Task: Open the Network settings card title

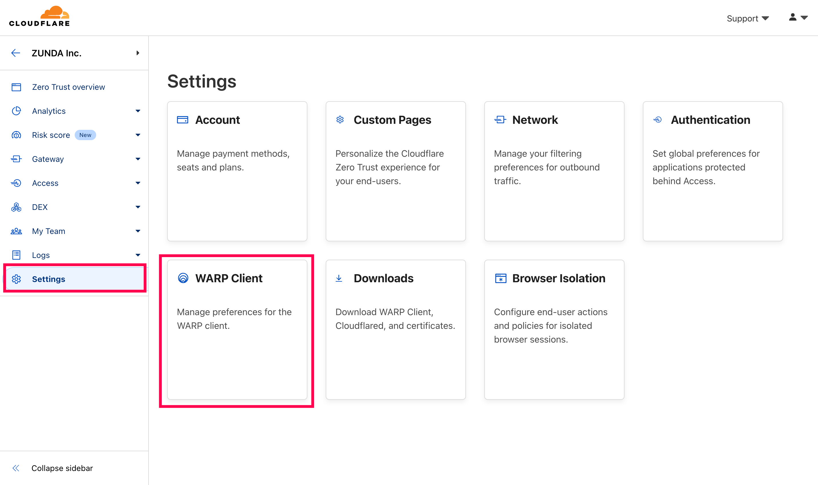Action: 535,120
